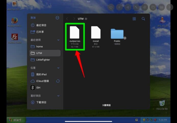Open Mozilla Firefox desktop shortcut
Viewport: 177px width, 123px height.
pyautogui.click(x=15, y=21)
